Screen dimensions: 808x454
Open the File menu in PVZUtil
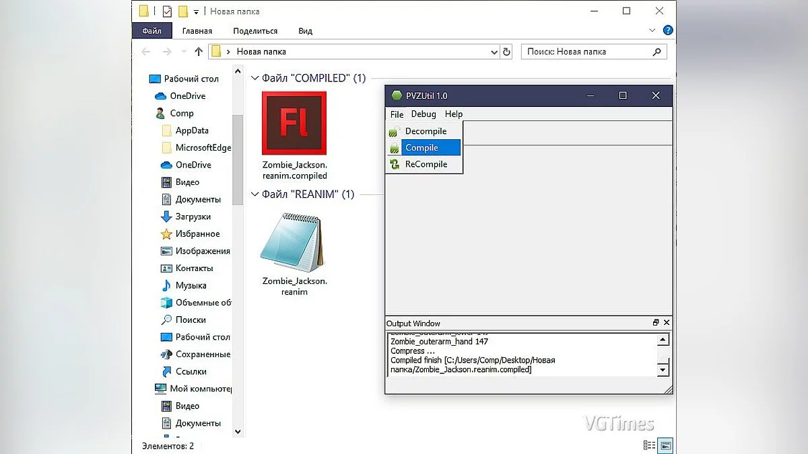coord(397,114)
